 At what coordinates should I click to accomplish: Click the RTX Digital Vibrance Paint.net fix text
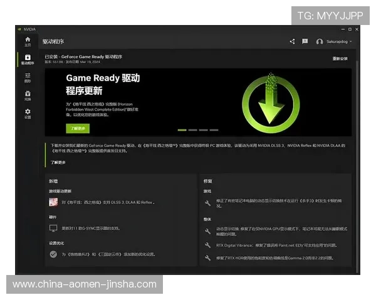(277, 246)
